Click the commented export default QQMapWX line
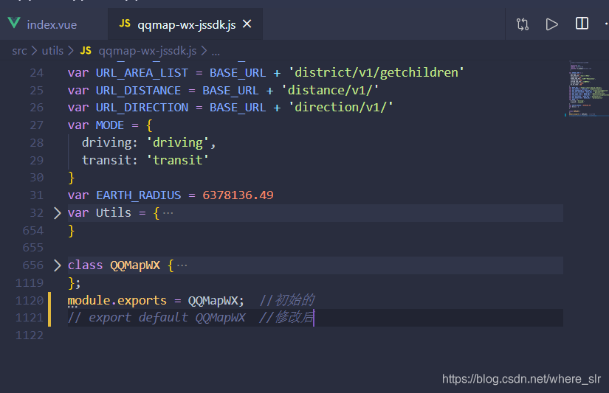 pos(156,318)
